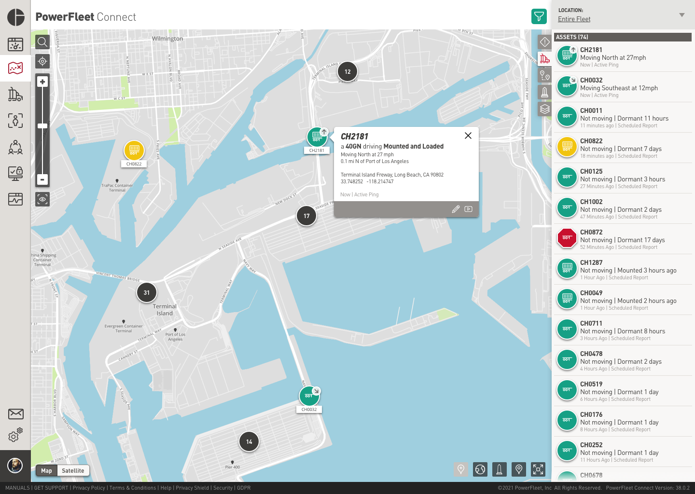The image size is (695, 494).
Task: Select CH0125 asset row
Action: (x=623, y=178)
